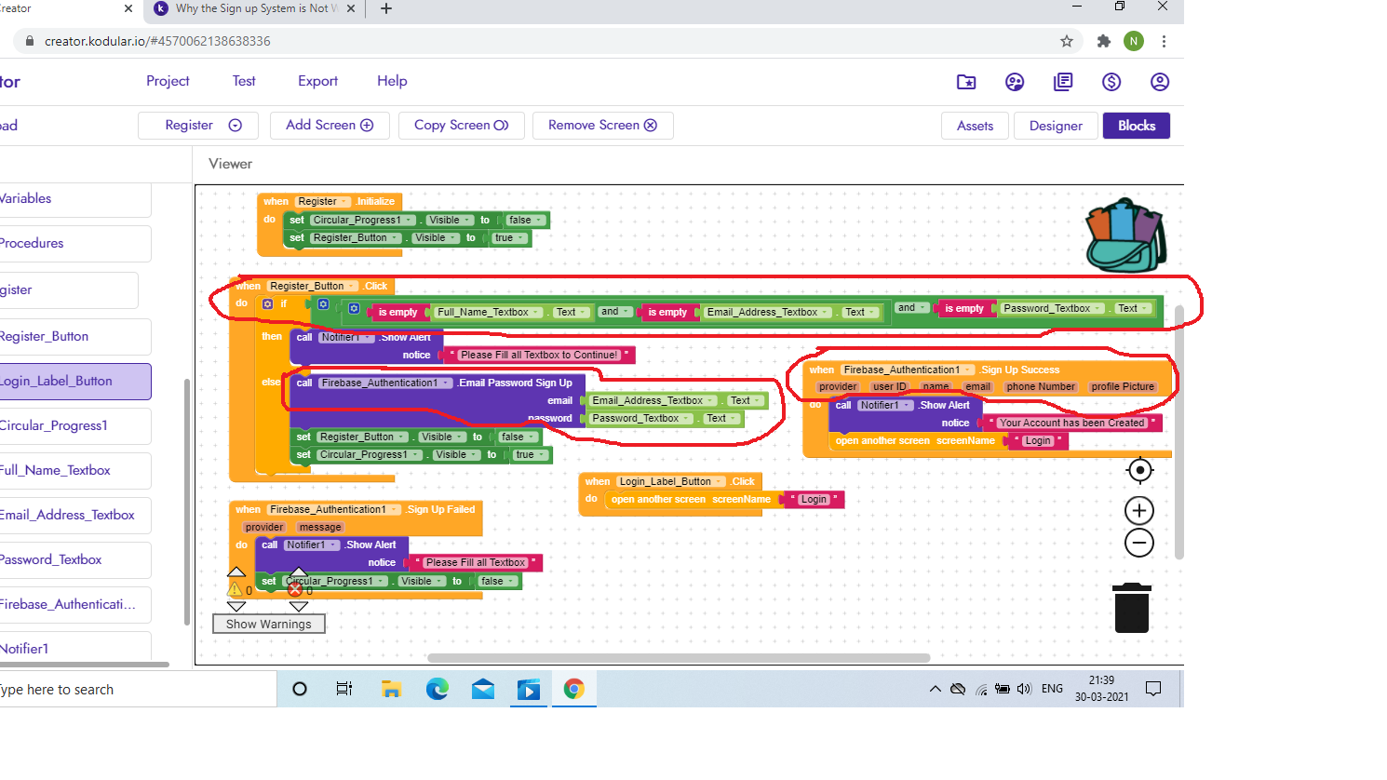Image resolution: width=1387 pixels, height=780 pixels.
Task: Click the trash can icon
Action: (x=1131, y=608)
